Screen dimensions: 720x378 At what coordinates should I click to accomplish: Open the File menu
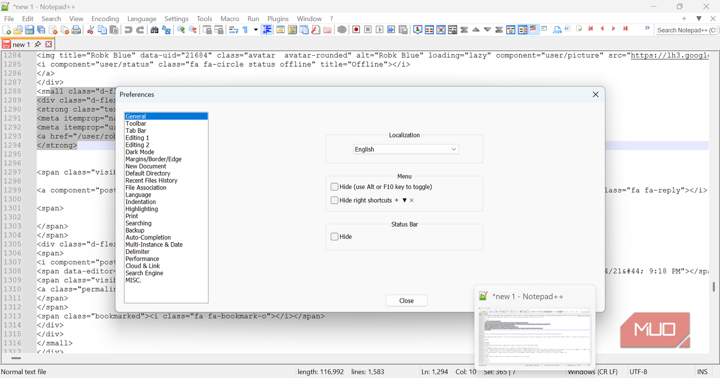tap(9, 19)
